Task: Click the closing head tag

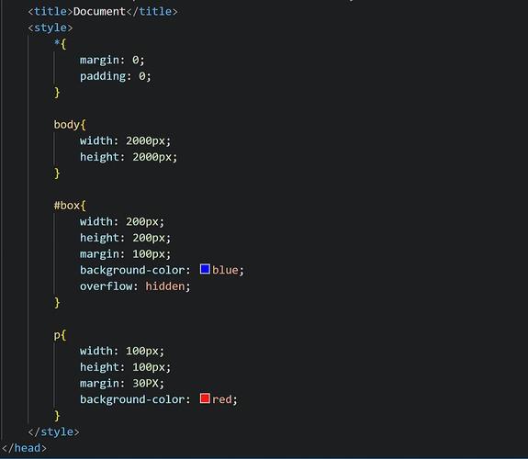Action: (24, 448)
